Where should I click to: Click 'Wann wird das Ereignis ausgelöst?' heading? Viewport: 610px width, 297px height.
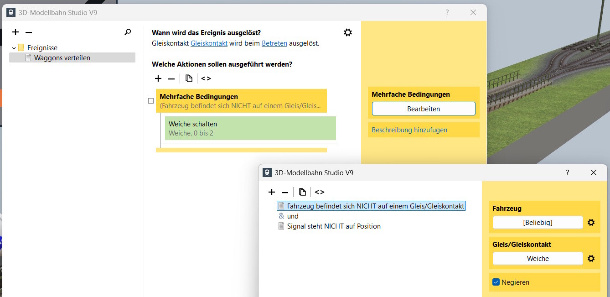tap(206, 33)
